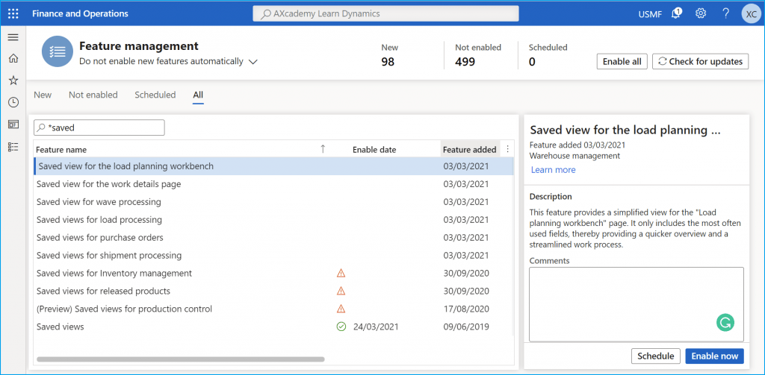Select Saved views for released products row
Image resolution: width=765 pixels, height=375 pixels.
pos(273,291)
